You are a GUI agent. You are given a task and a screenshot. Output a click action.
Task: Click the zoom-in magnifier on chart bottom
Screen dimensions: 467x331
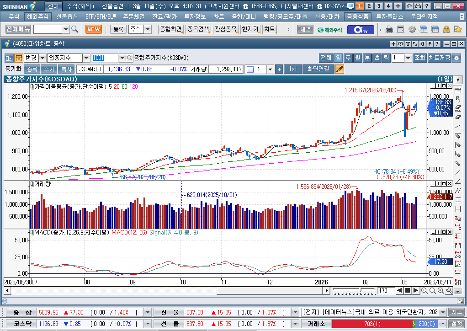[425, 290]
